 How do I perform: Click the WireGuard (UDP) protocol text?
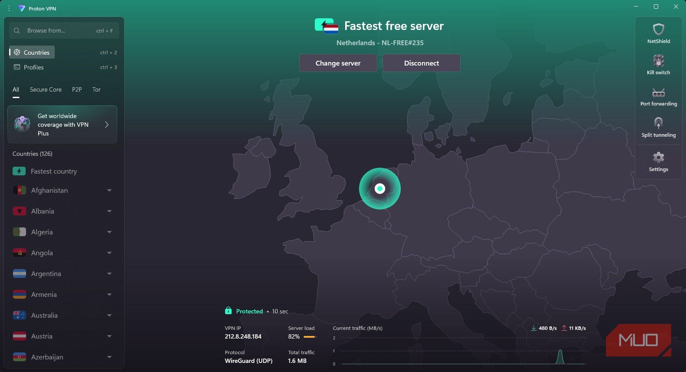pos(249,361)
